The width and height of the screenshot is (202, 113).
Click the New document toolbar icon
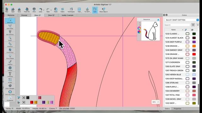pyautogui.click(x=7, y=10)
